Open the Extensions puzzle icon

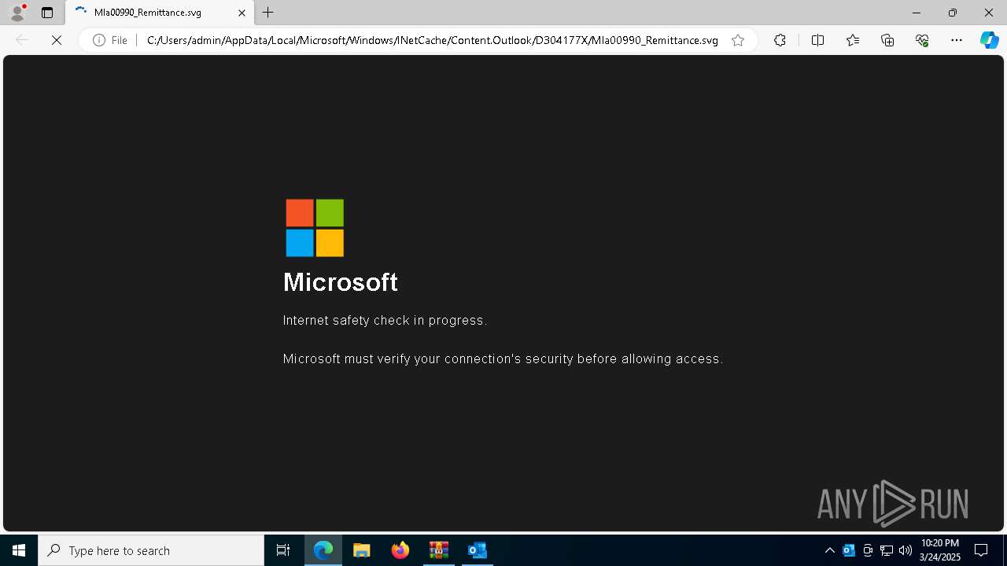click(780, 40)
